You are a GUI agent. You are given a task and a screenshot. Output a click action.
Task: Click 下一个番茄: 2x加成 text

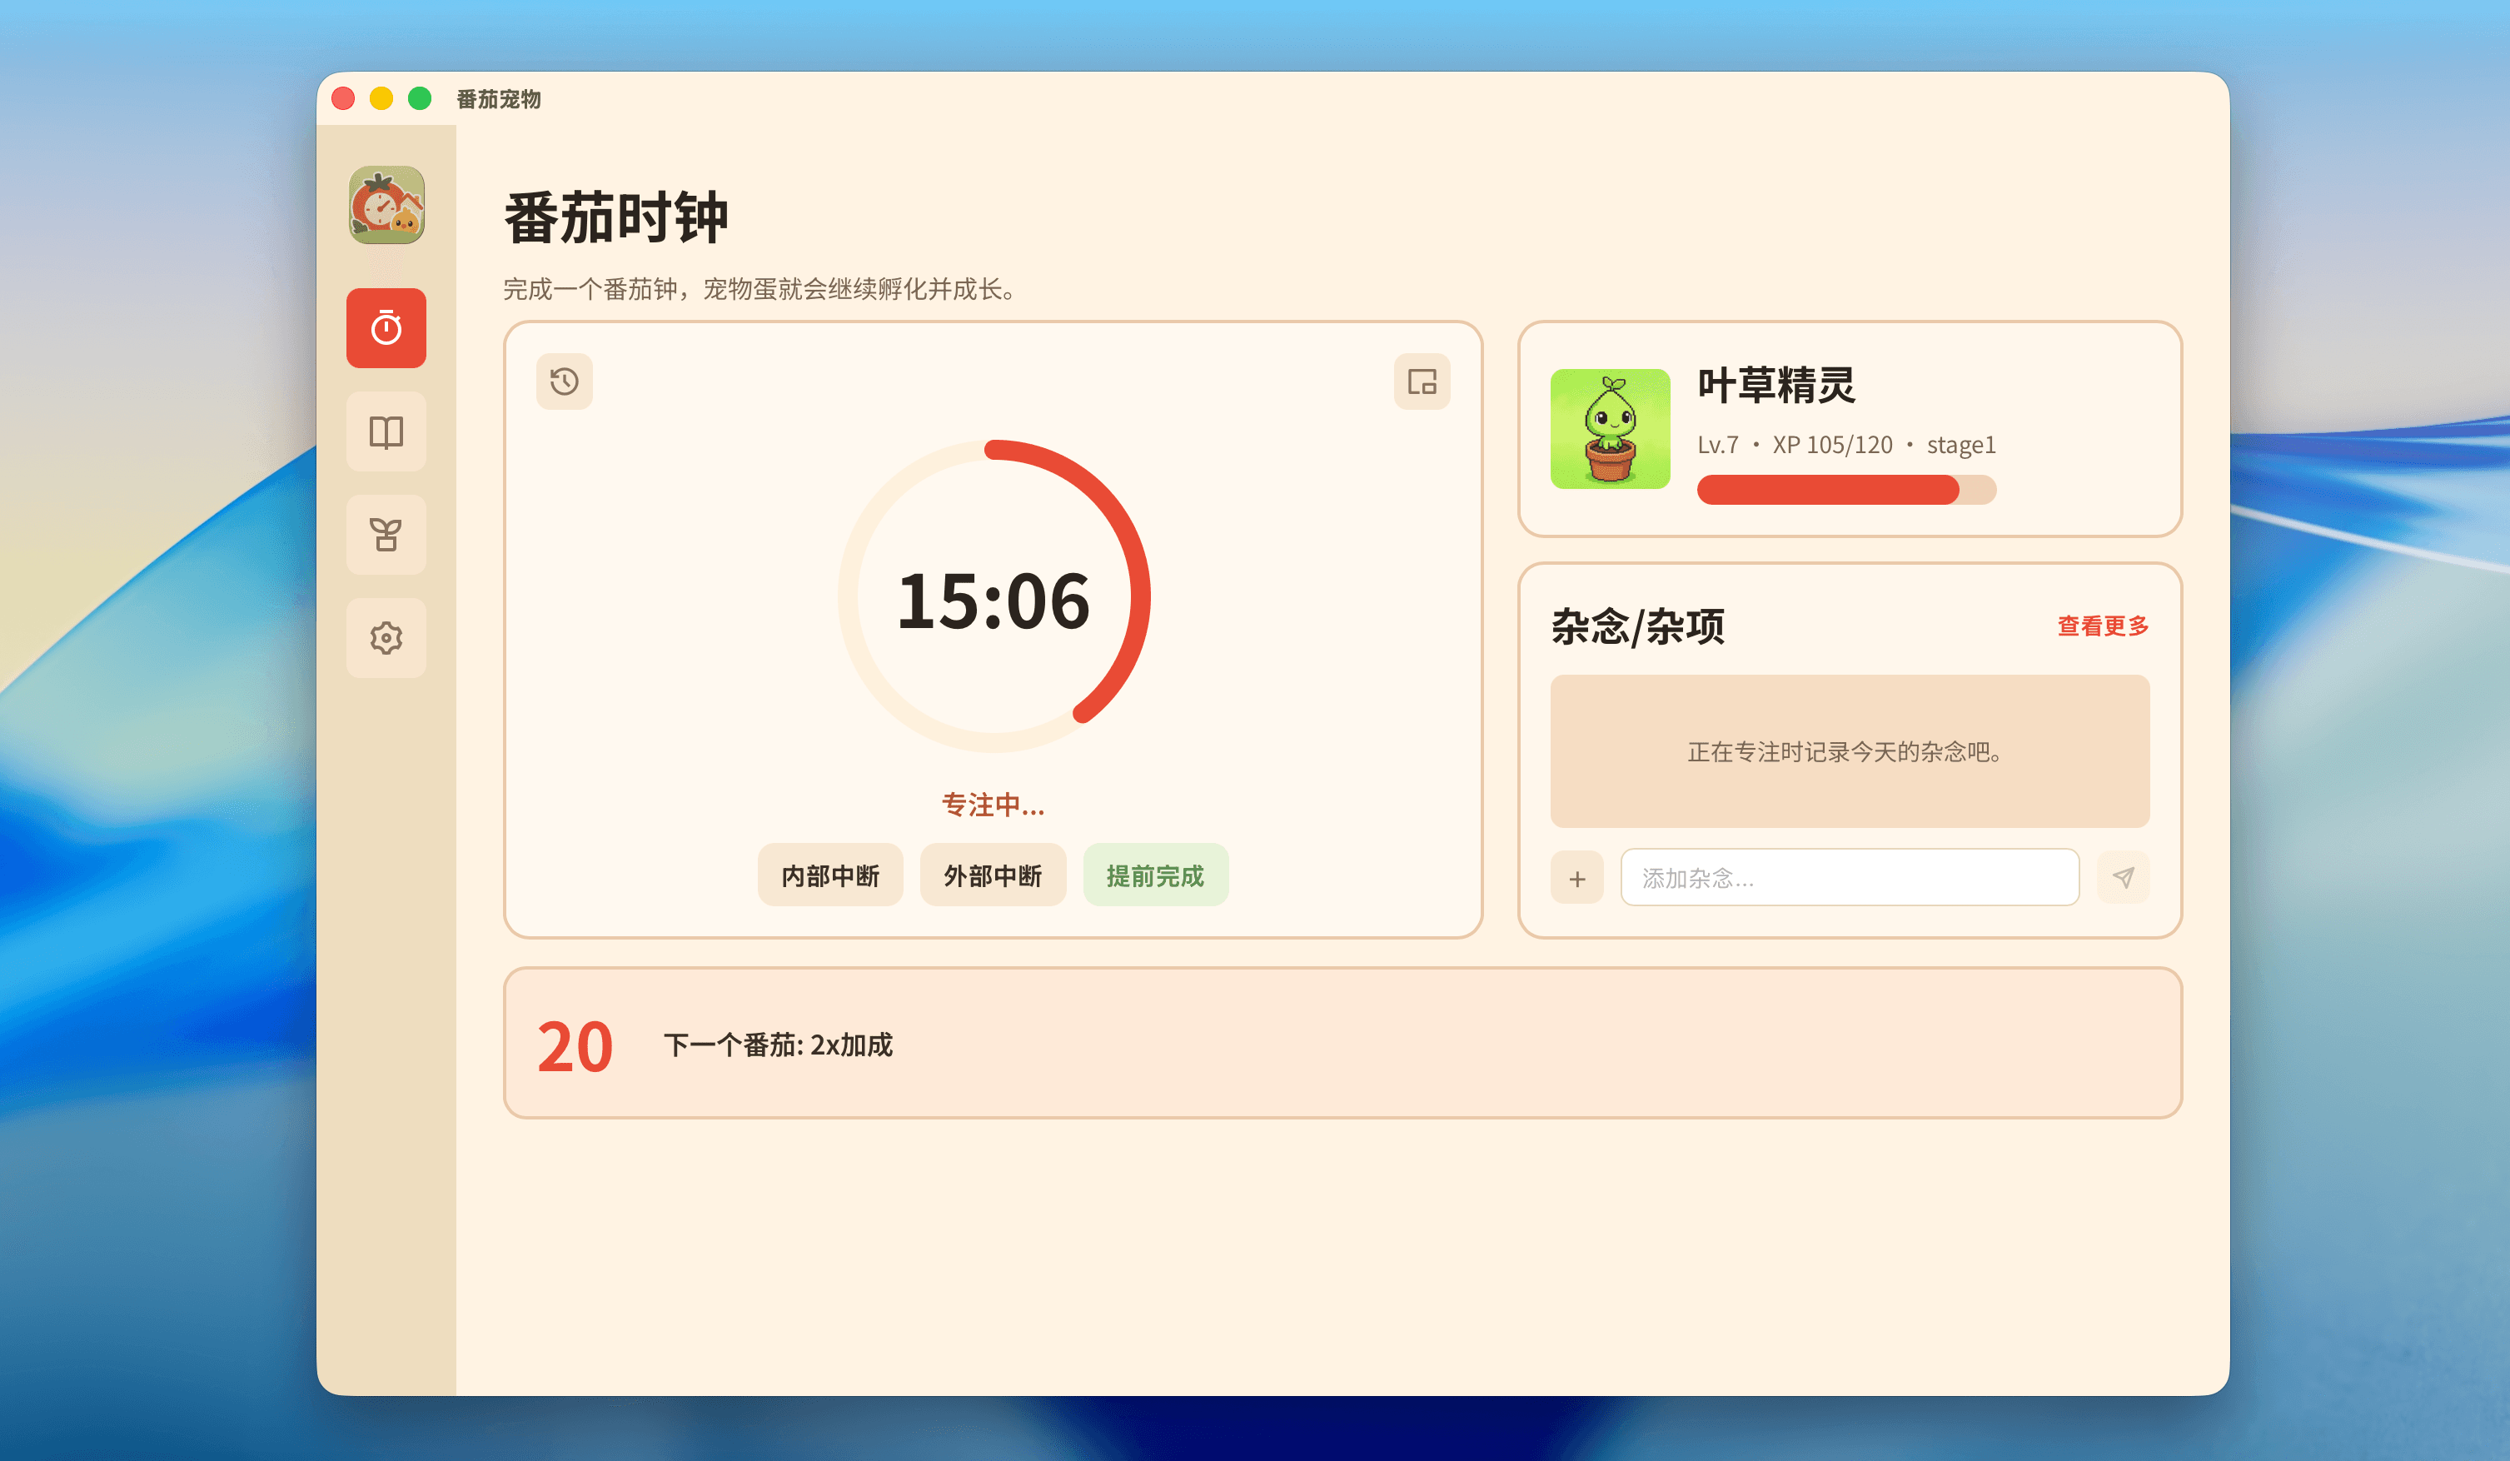point(778,1045)
